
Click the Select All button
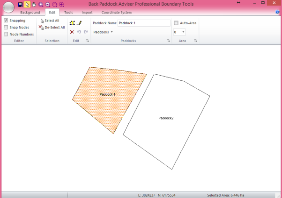point(49,21)
